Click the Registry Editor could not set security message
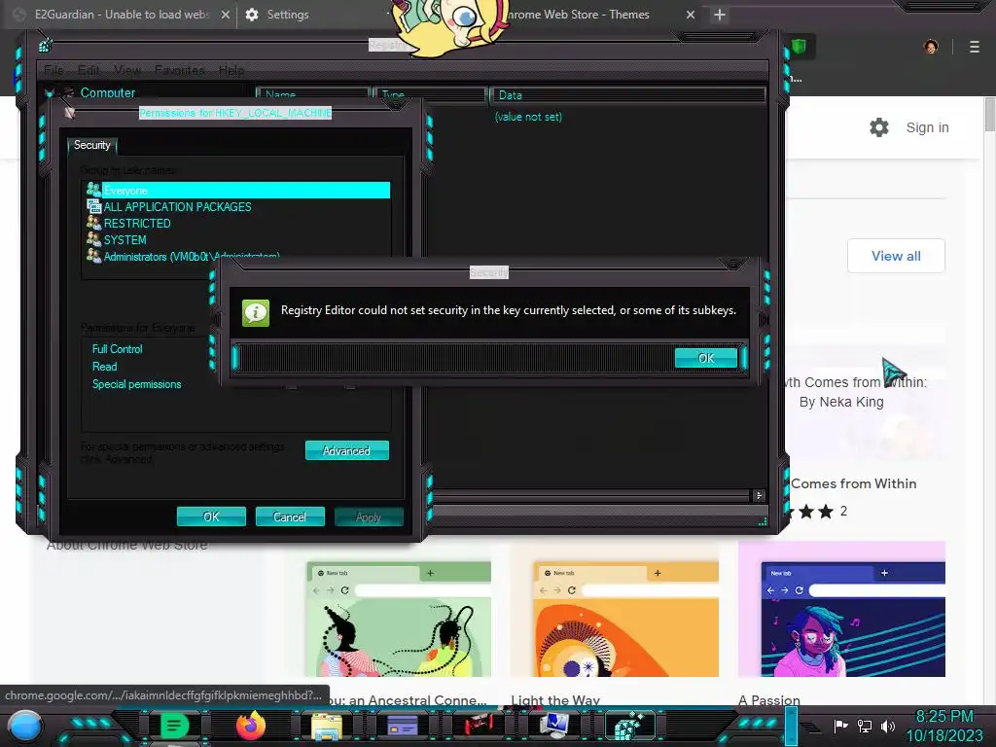996x747 pixels. pyautogui.click(x=508, y=310)
